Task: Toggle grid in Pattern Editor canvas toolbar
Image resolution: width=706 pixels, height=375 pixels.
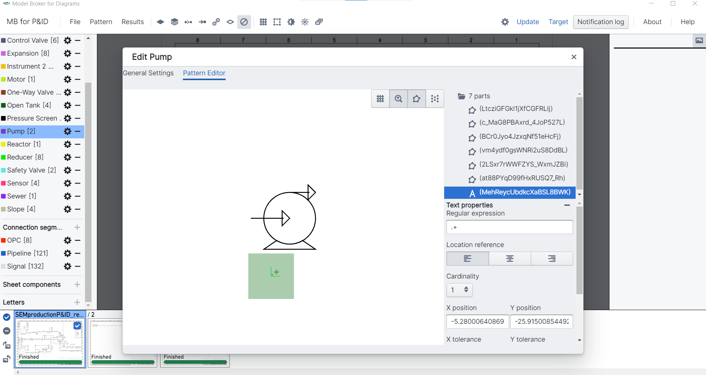Action: click(x=380, y=99)
